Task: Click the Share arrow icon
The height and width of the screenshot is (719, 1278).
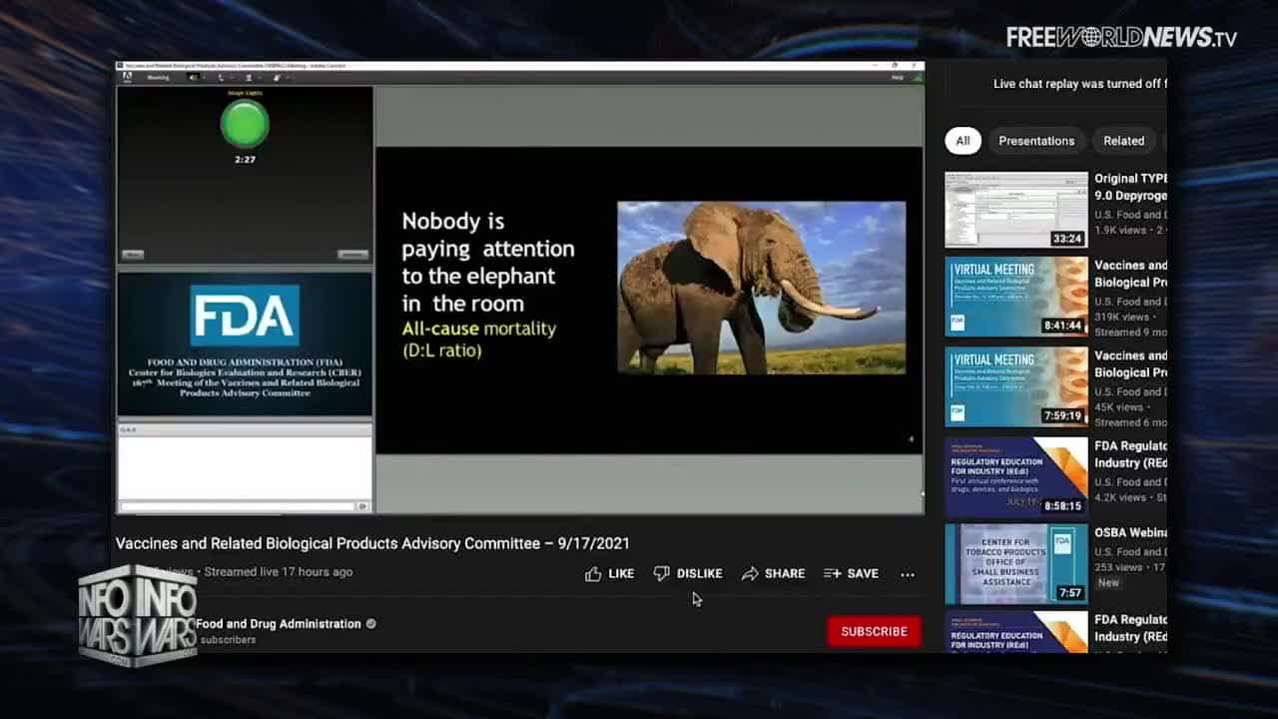Action: click(x=750, y=573)
